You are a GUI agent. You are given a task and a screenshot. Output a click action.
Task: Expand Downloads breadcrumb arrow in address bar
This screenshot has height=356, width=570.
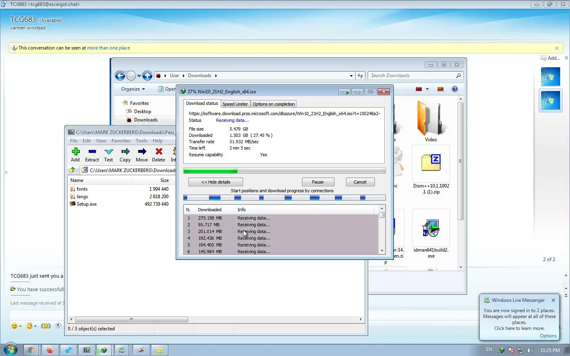pos(216,76)
